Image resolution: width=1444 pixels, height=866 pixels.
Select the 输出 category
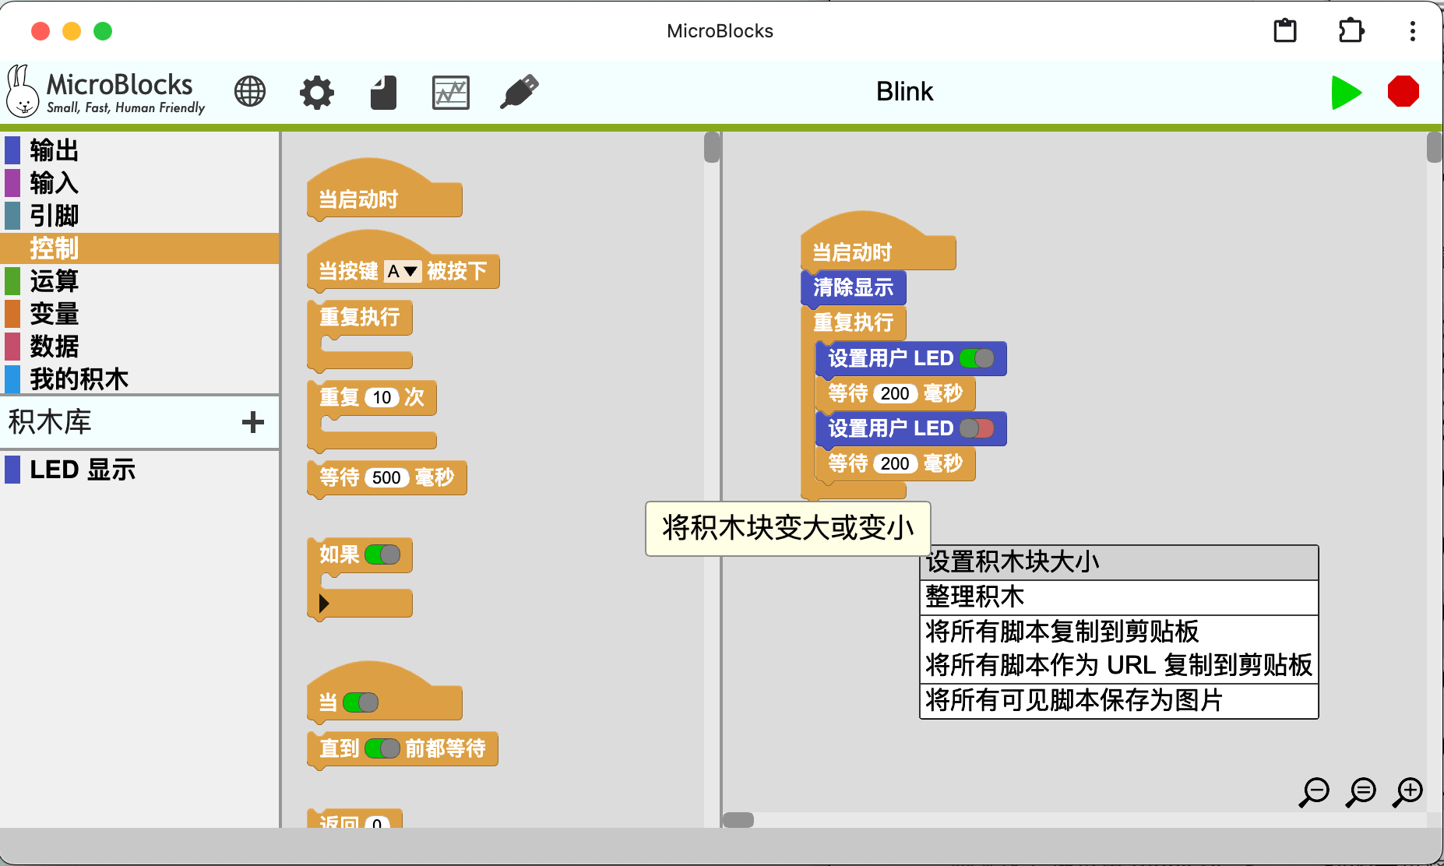140,150
